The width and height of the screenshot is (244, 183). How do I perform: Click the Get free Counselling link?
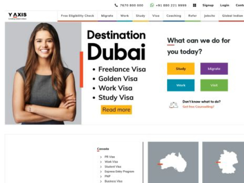[x=198, y=107]
